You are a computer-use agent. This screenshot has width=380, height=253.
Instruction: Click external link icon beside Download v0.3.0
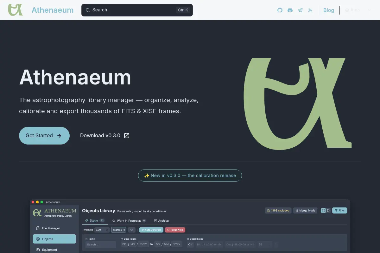[127, 136]
